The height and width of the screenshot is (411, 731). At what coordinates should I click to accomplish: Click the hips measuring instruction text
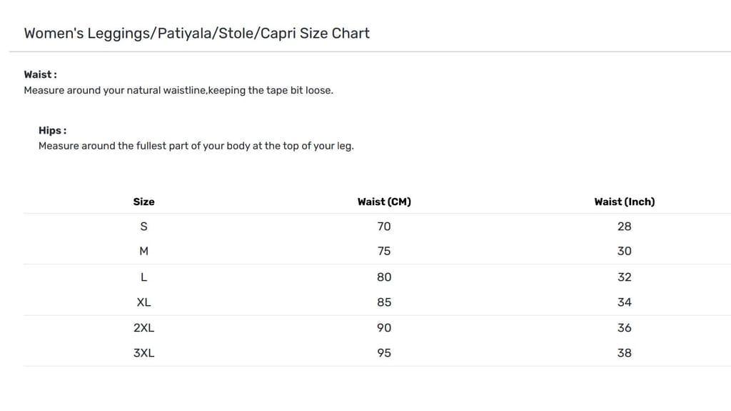tap(196, 146)
